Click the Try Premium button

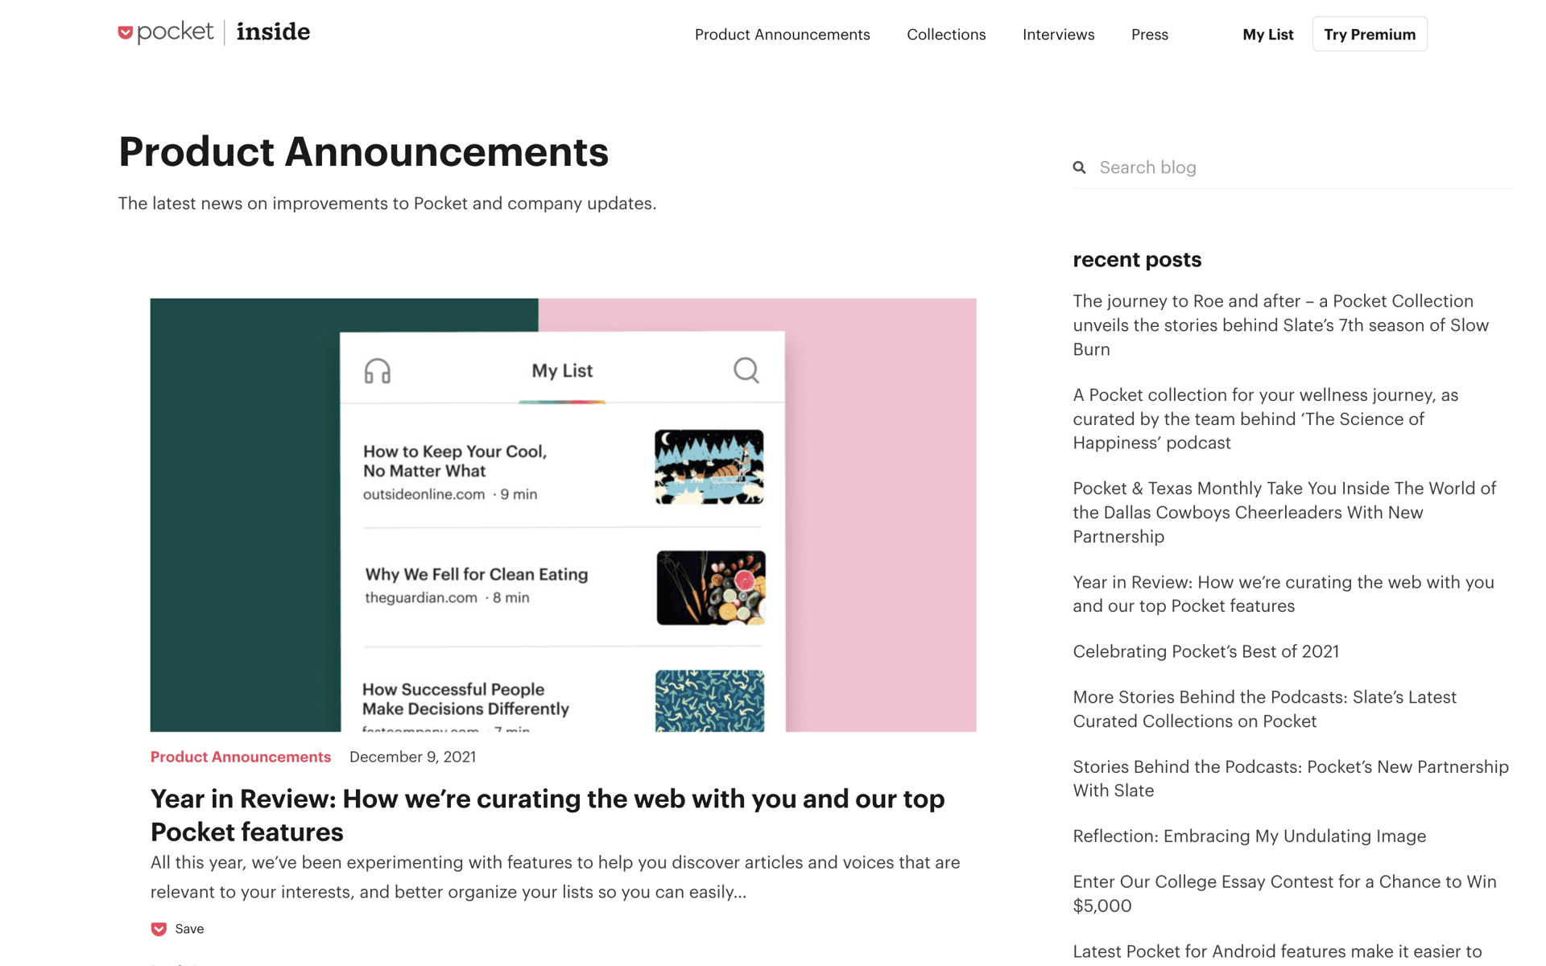coord(1370,34)
